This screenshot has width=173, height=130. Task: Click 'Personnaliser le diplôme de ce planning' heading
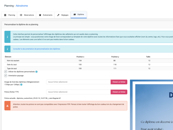click(21, 25)
